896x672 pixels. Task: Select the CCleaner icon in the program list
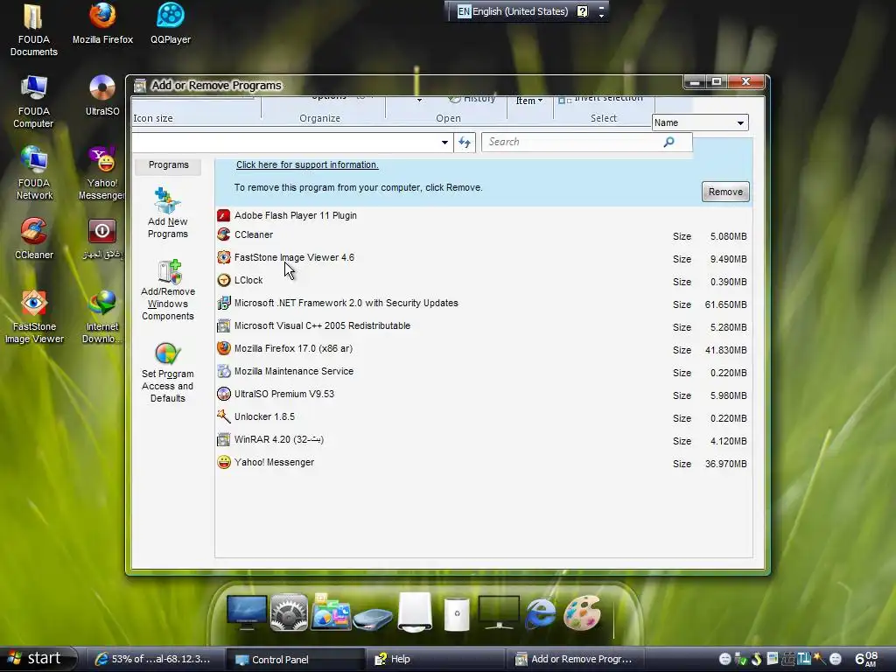point(223,234)
